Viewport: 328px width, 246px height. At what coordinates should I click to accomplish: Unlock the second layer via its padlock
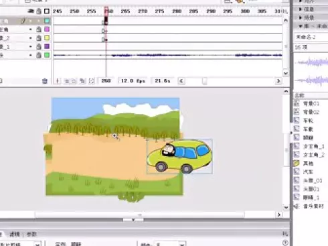(x=39, y=29)
